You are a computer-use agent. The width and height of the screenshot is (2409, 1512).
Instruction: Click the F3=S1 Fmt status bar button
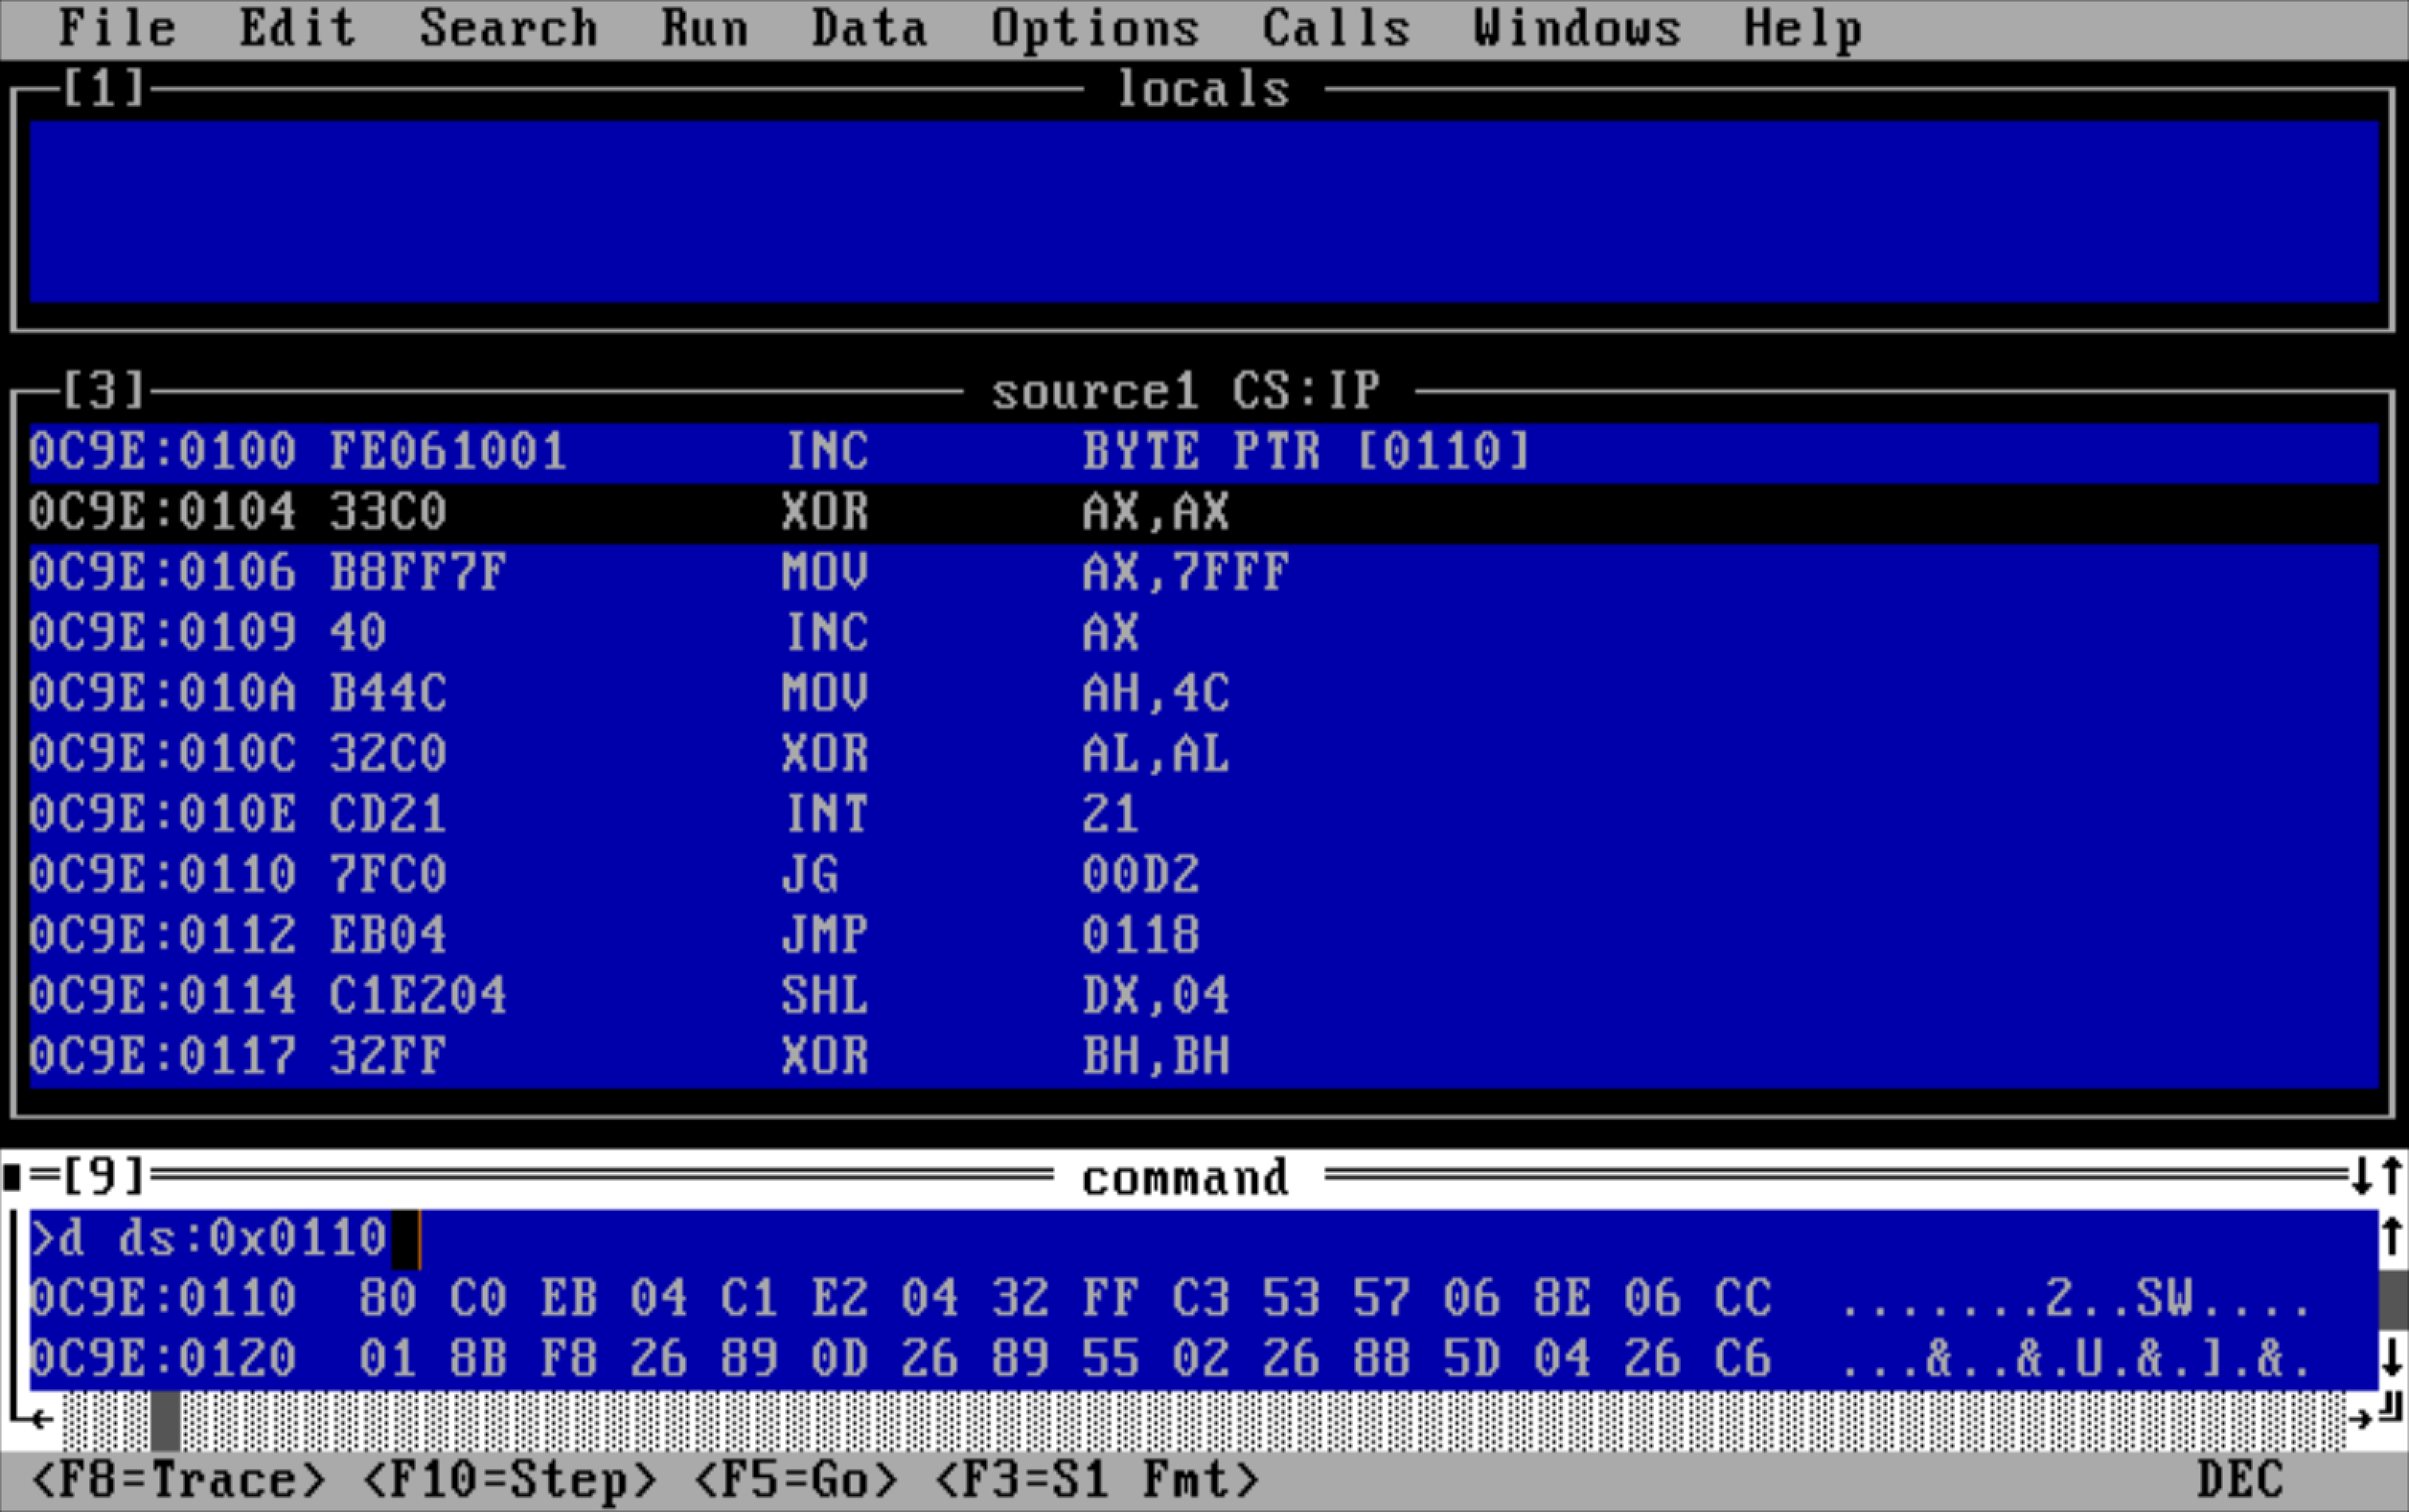tap(1097, 1480)
